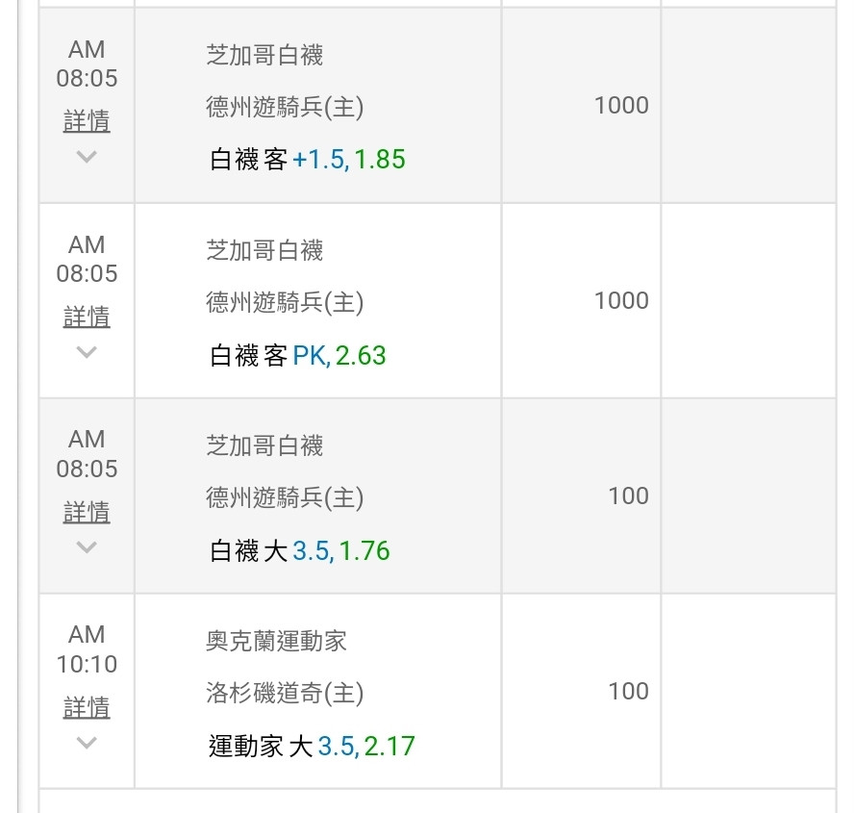Open 詳情 link for 白襪 客 PK bet
Viewport: 854px width, 813px height.
[87, 317]
